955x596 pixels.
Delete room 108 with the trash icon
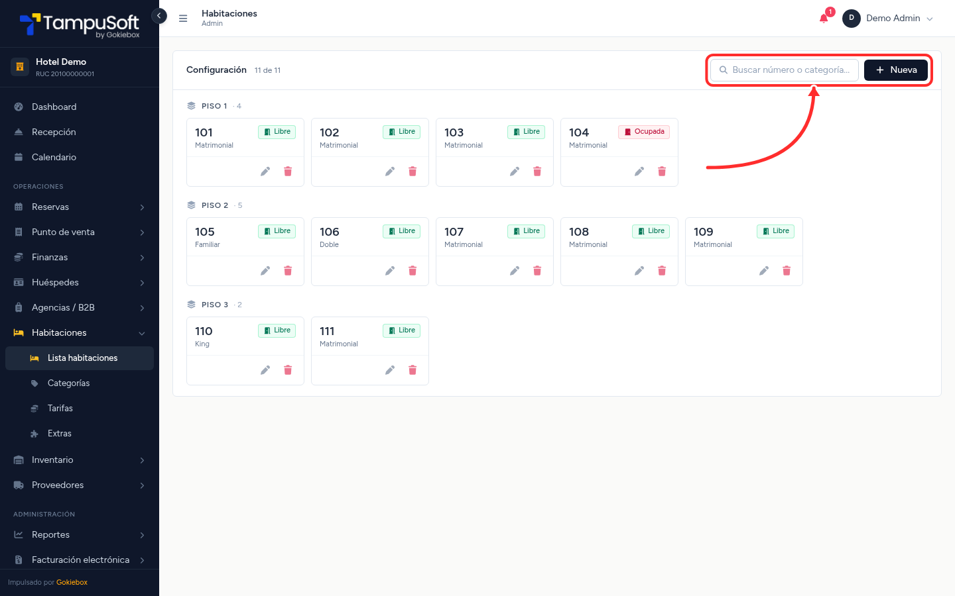662,271
